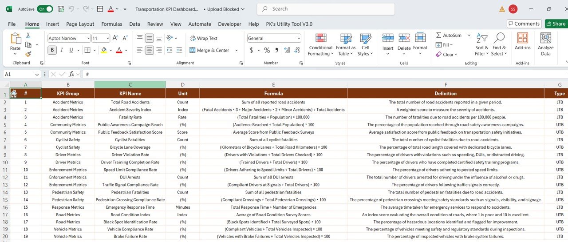Click the Insert Function fx icon

click(71, 74)
